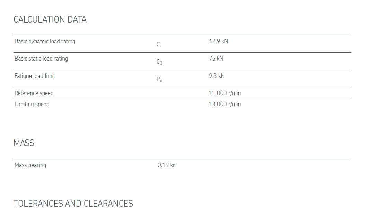Click the Basic static load rating label
Image resolution: width=379 pixels, height=216 pixels.
pos(41,59)
